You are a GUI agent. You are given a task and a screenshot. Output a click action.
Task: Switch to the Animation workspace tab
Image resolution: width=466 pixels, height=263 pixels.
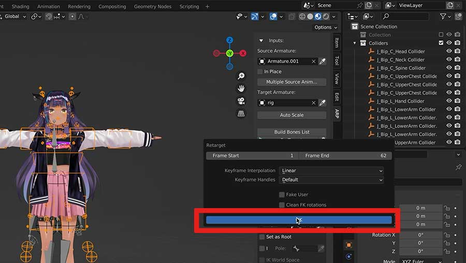click(49, 6)
